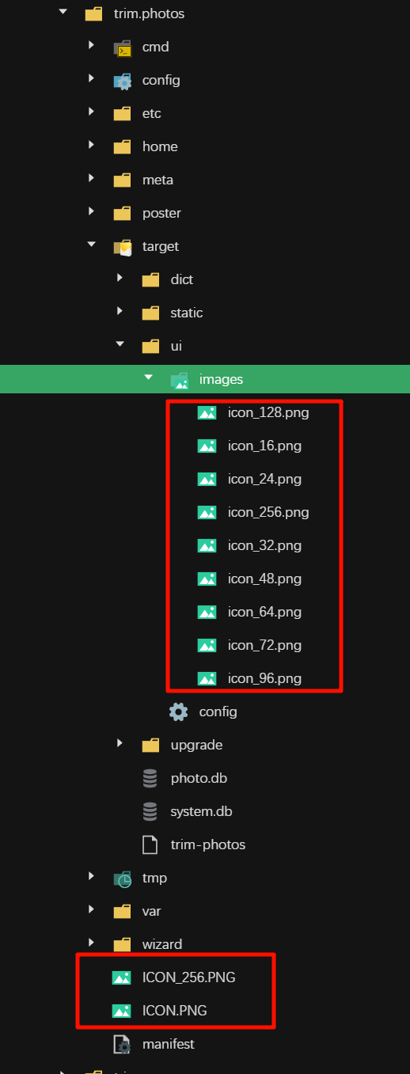
Task: Collapse the target folder arrow
Action: 92,245
